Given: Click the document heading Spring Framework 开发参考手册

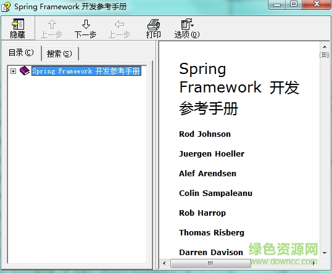Looking at the screenshot, I should click(x=239, y=89).
